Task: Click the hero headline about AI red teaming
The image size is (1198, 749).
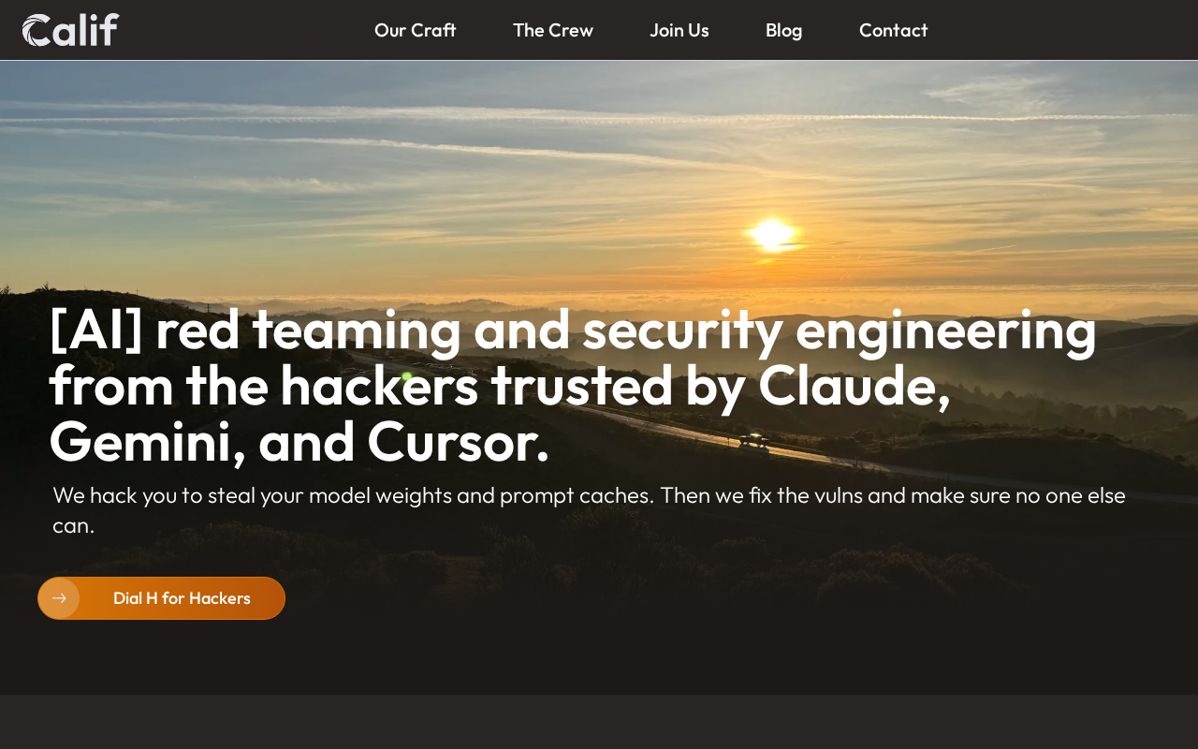Action: 573,386
